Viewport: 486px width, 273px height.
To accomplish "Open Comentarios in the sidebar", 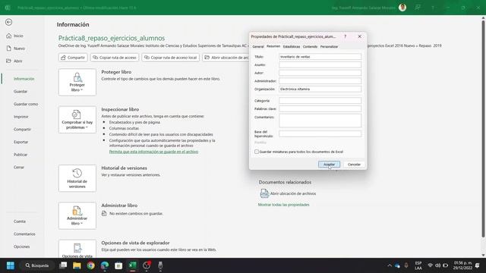I will [x=24, y=234].
